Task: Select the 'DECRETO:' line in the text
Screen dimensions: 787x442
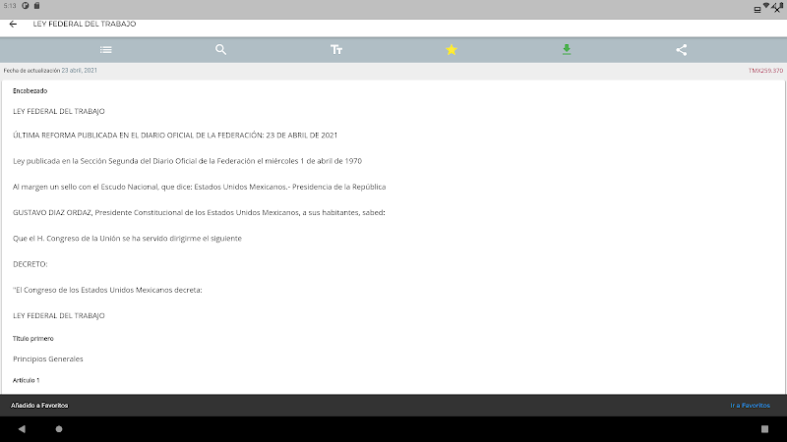Action: (30, 264)
